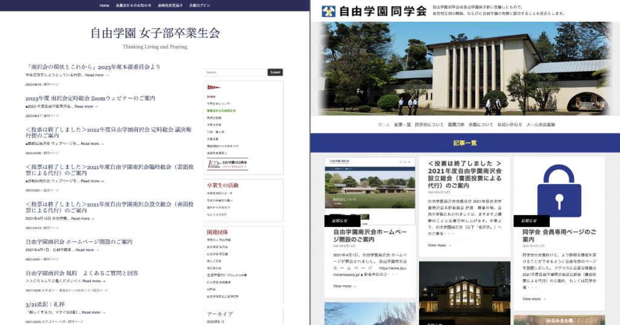The height and width of the screenshot is (325, 620).
Task: Open card title 自由学園南沢会ホームページ開設のご案内
Action: (370, 236)
